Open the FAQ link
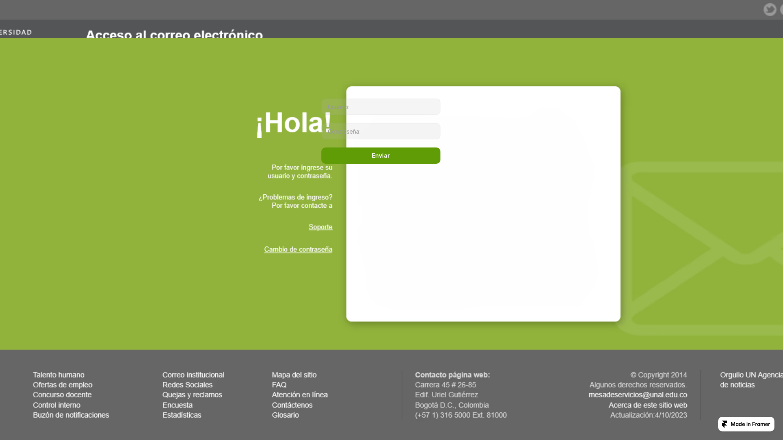Image resolution: width=783 pixels, height=440 pixels. tap(279, 385)
